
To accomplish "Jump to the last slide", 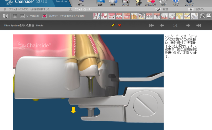I will tap(199, 25).
